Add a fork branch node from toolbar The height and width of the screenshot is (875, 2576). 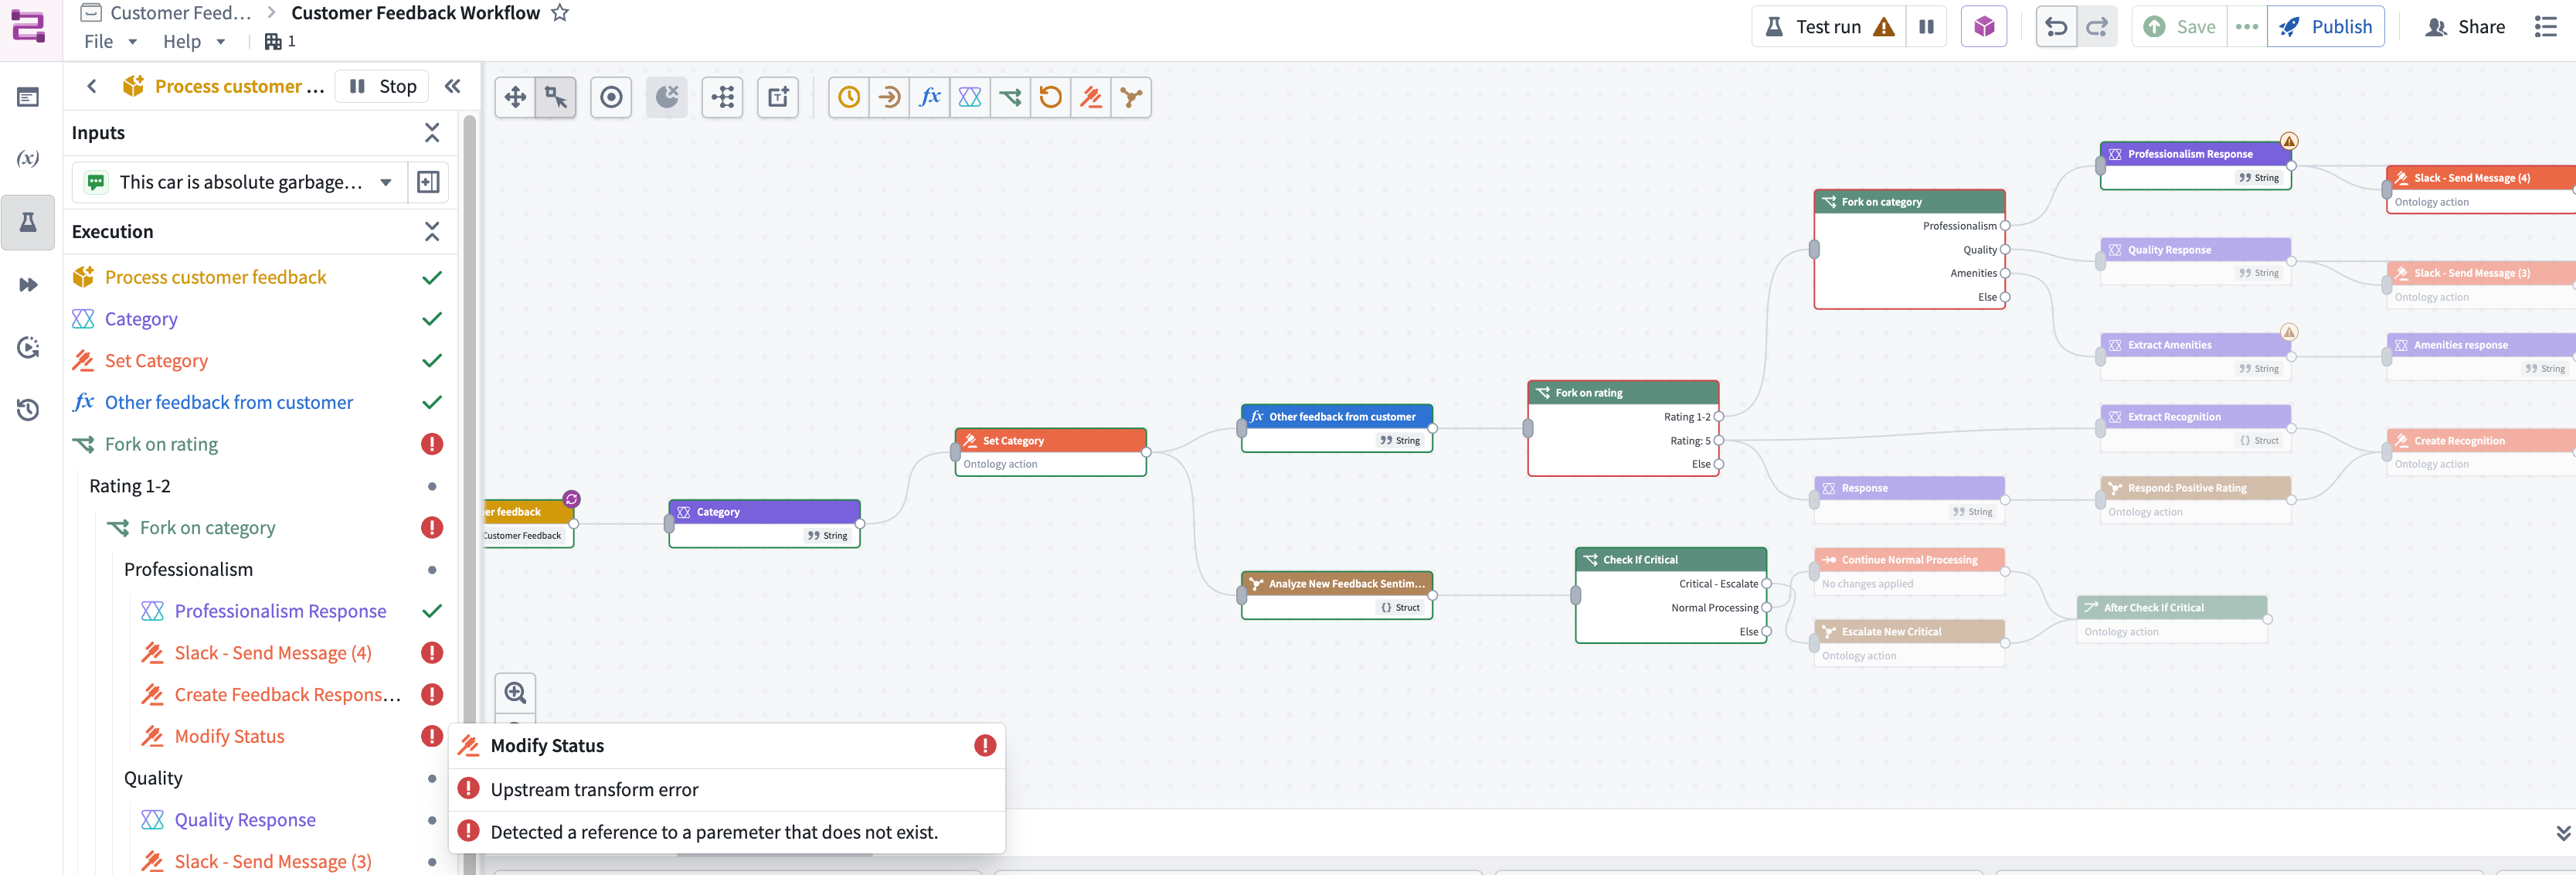[x=1010, y=97]
